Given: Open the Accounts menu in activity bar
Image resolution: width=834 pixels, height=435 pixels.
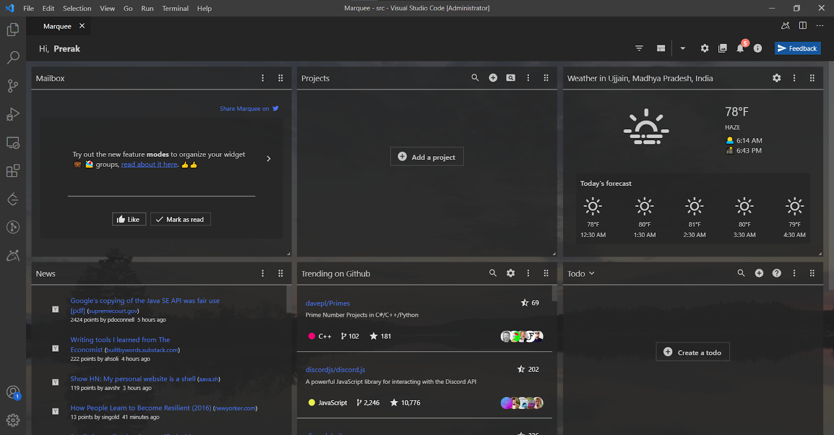Looking at the screenshot, I should coord(13,392).
